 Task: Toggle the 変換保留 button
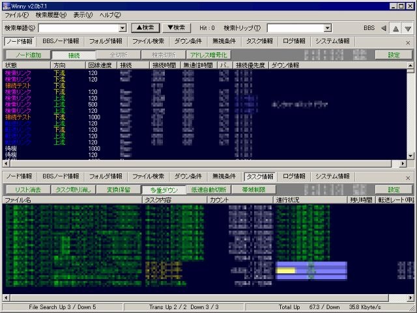(x=119, y=190)
